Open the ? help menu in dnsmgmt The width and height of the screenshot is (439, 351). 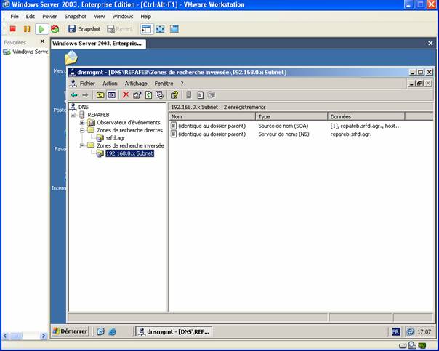coord(182,84)
